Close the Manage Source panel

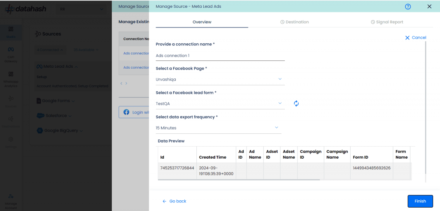pos(429,6)
